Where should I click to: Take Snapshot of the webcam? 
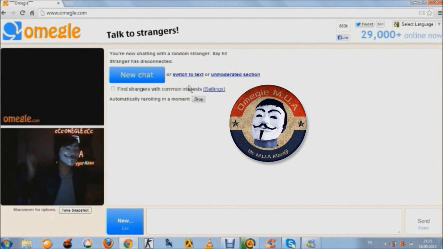(x=75, y=210)
